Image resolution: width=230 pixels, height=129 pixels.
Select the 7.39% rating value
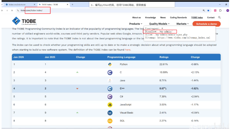coord(163,96)
